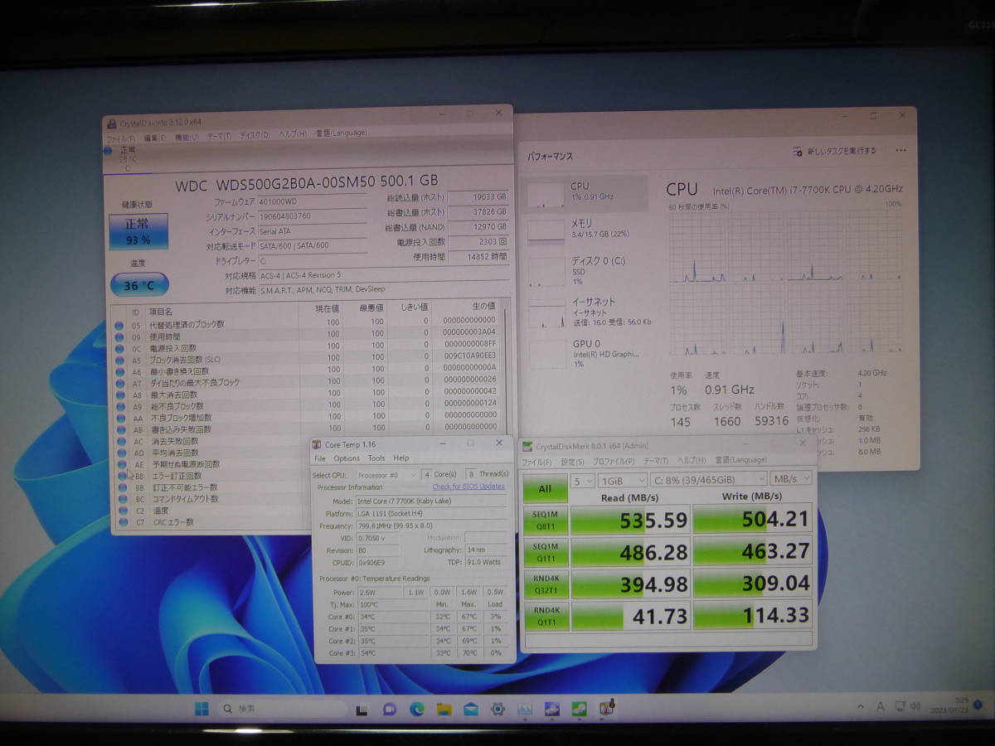Click CrystalDiskInfo title bar app icon
Viewport: 995px width, 746px height.
click(x=112, y=123)
